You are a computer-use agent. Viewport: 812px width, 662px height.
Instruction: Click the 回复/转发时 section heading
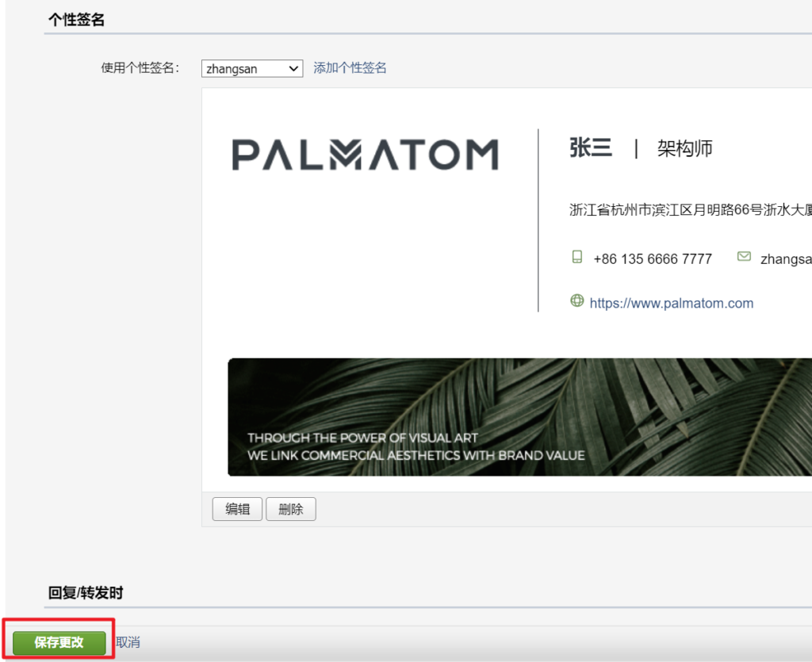86,593
